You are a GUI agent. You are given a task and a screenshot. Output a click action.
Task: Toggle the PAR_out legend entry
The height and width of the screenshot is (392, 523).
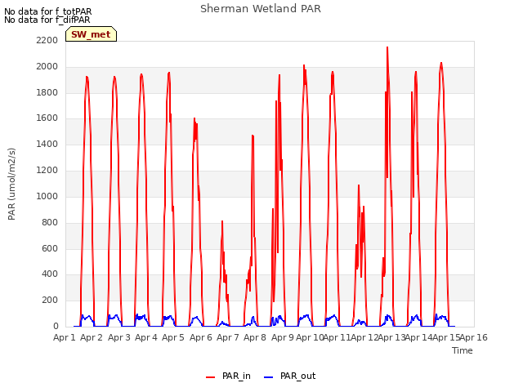(289, 376)
